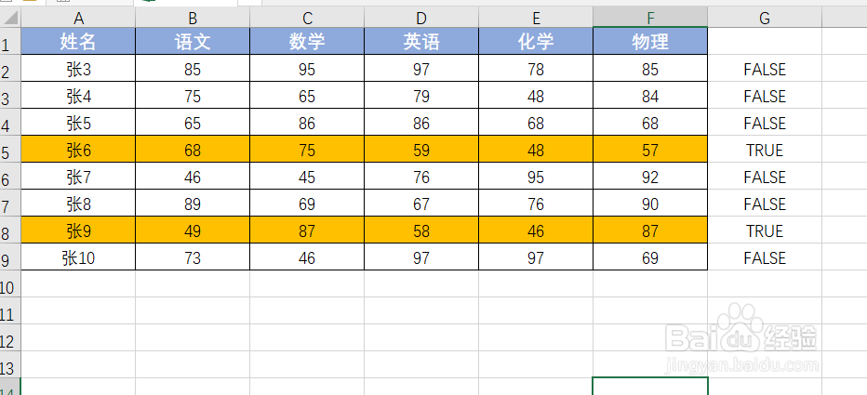Click the TRUE value in row 8
867x395 pixels.
tap(765, 230)
